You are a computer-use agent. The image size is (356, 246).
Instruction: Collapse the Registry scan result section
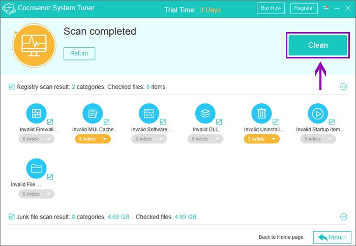(344, 87)
